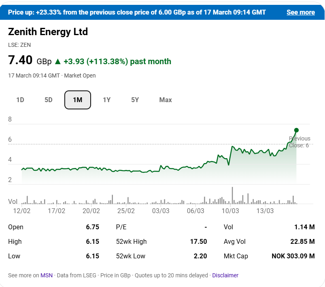Screen dimensions: 325x287
Task: Click the 10/03 date axis label
Action: [230, 211]
